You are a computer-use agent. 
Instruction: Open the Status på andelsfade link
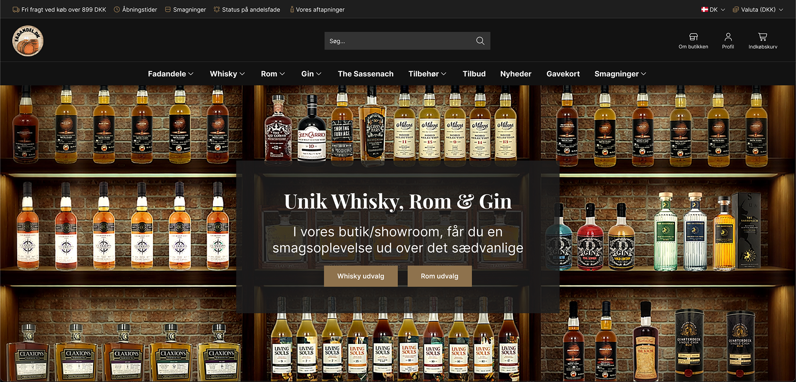tap(251, 10)
